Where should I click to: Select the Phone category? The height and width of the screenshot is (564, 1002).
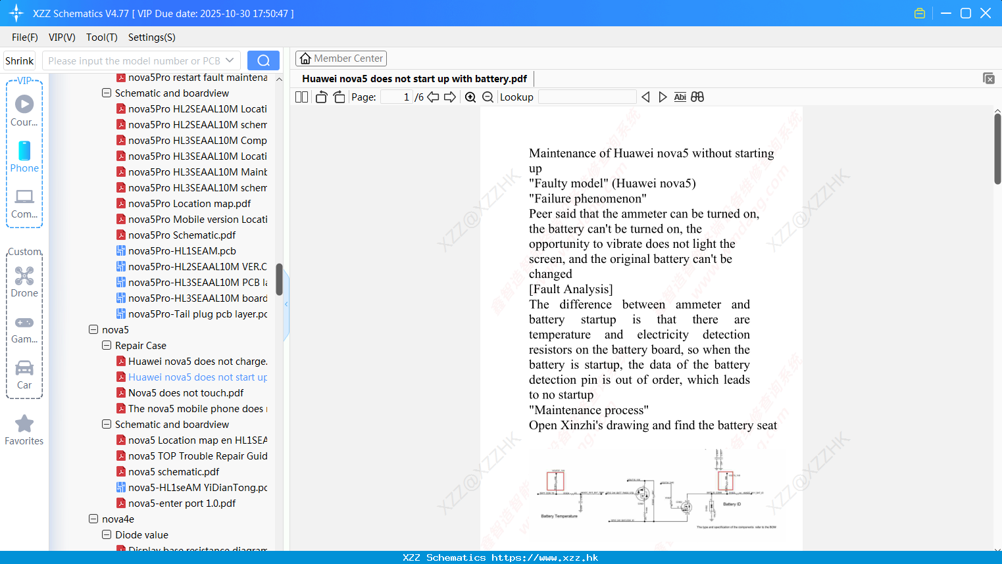pos(24,157)
